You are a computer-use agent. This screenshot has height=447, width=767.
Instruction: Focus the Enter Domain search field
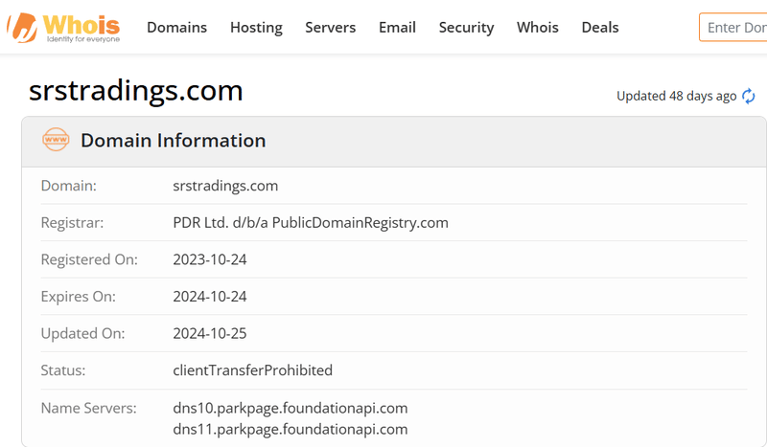[x=734, y=27]
